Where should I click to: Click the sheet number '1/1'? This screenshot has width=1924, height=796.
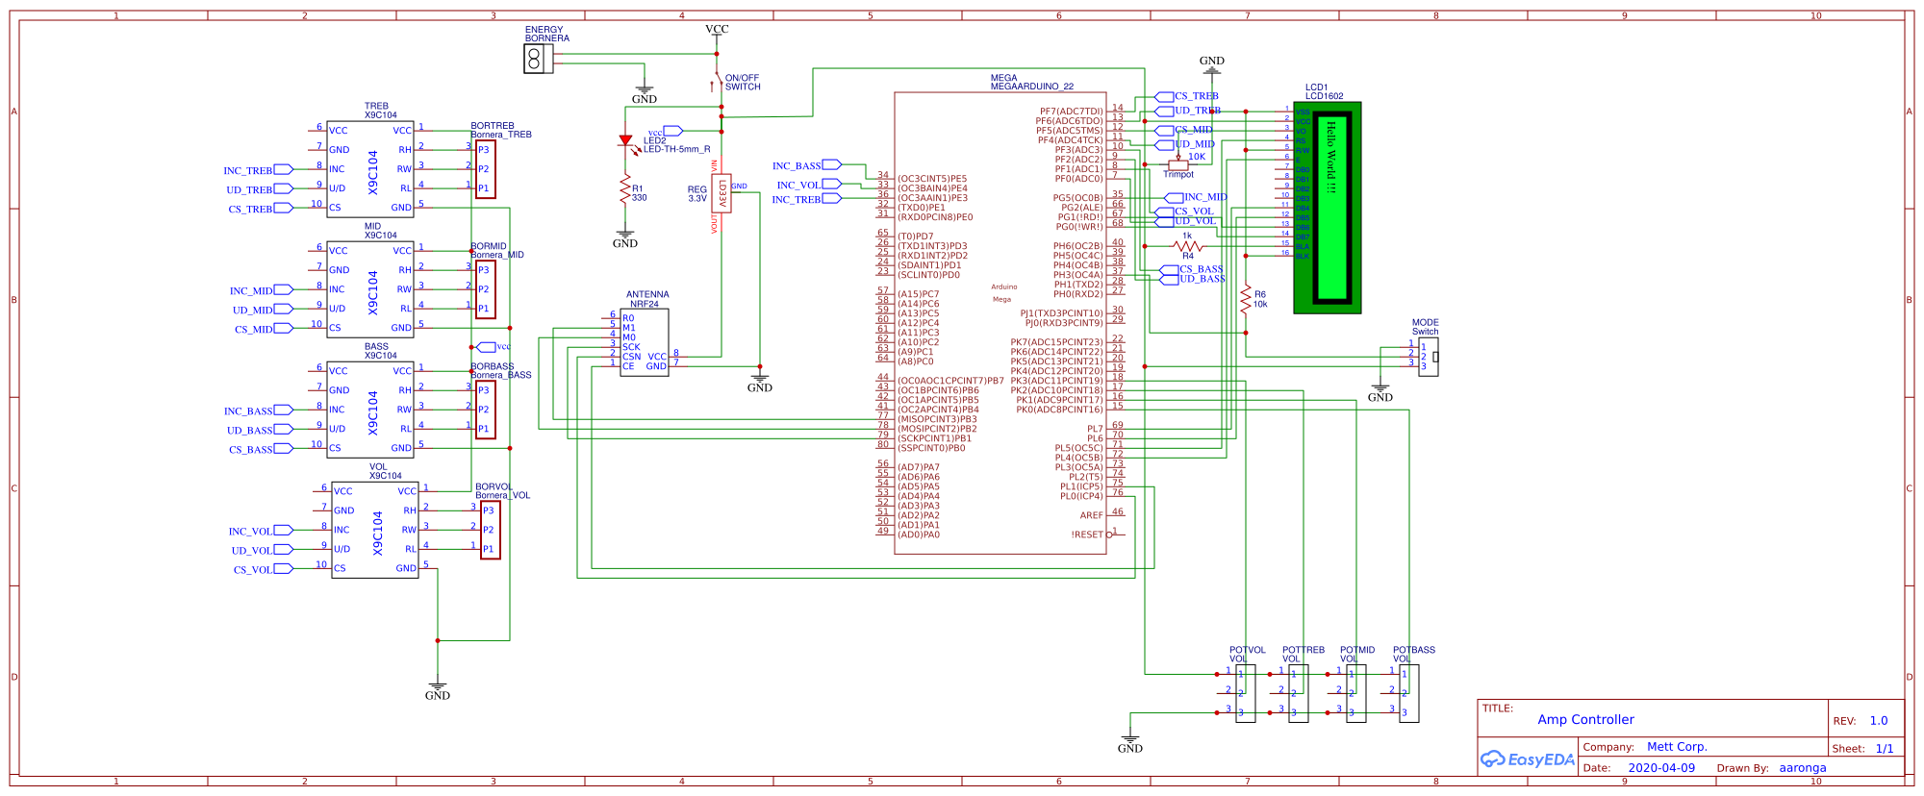coord(1885,748)
